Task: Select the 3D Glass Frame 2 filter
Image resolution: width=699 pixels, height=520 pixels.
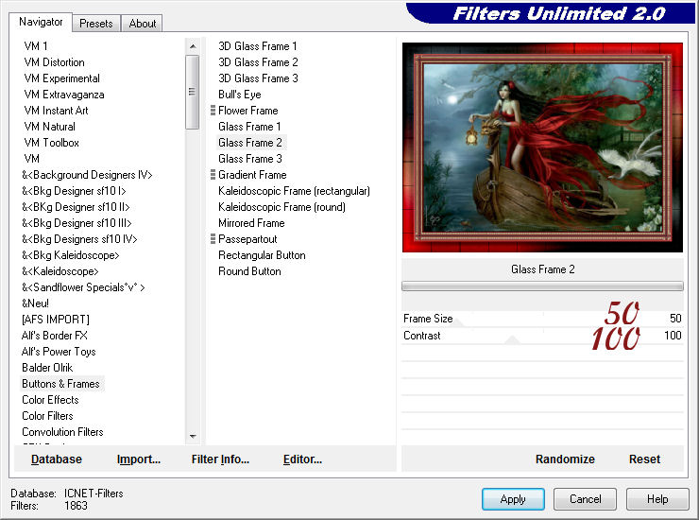Action: pyautogui.click(x=258, y=62)
